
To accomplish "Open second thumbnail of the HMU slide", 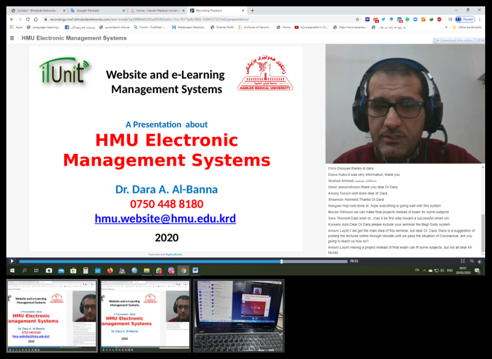I will click(x=145, y=316).
